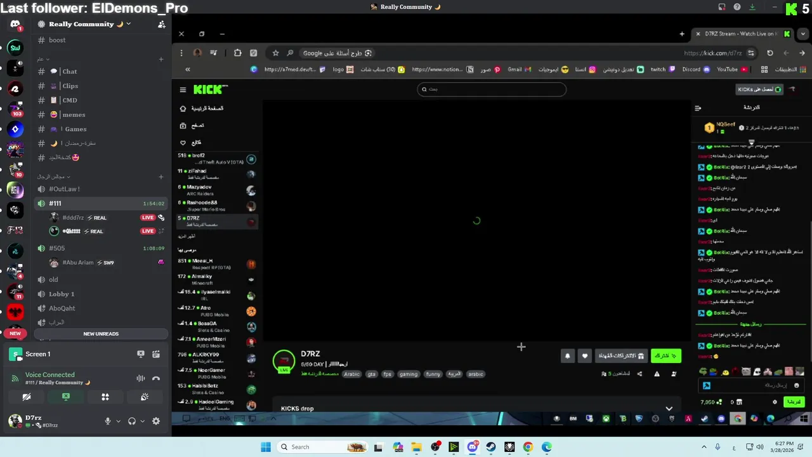Deafen with the headphones icon
The image size is (812, 457).
click(132, 421)
